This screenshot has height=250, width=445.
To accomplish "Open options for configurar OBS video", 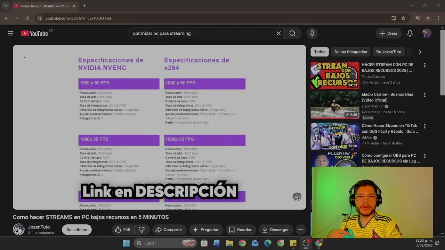I will pyautogui.click(x=424, y=156).
